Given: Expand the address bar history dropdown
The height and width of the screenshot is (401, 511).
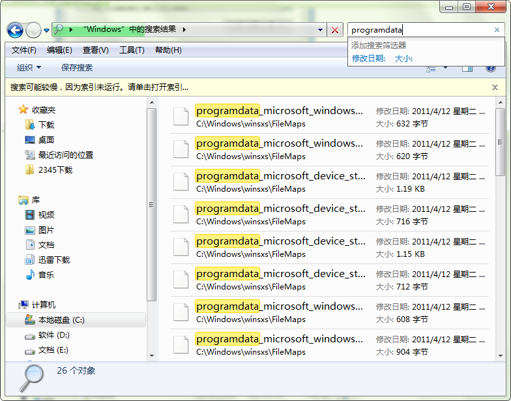Looking at the screenshot, I should coord(320,30).
